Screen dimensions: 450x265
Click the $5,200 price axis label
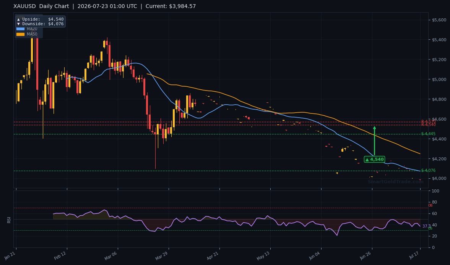pos(439,60)
